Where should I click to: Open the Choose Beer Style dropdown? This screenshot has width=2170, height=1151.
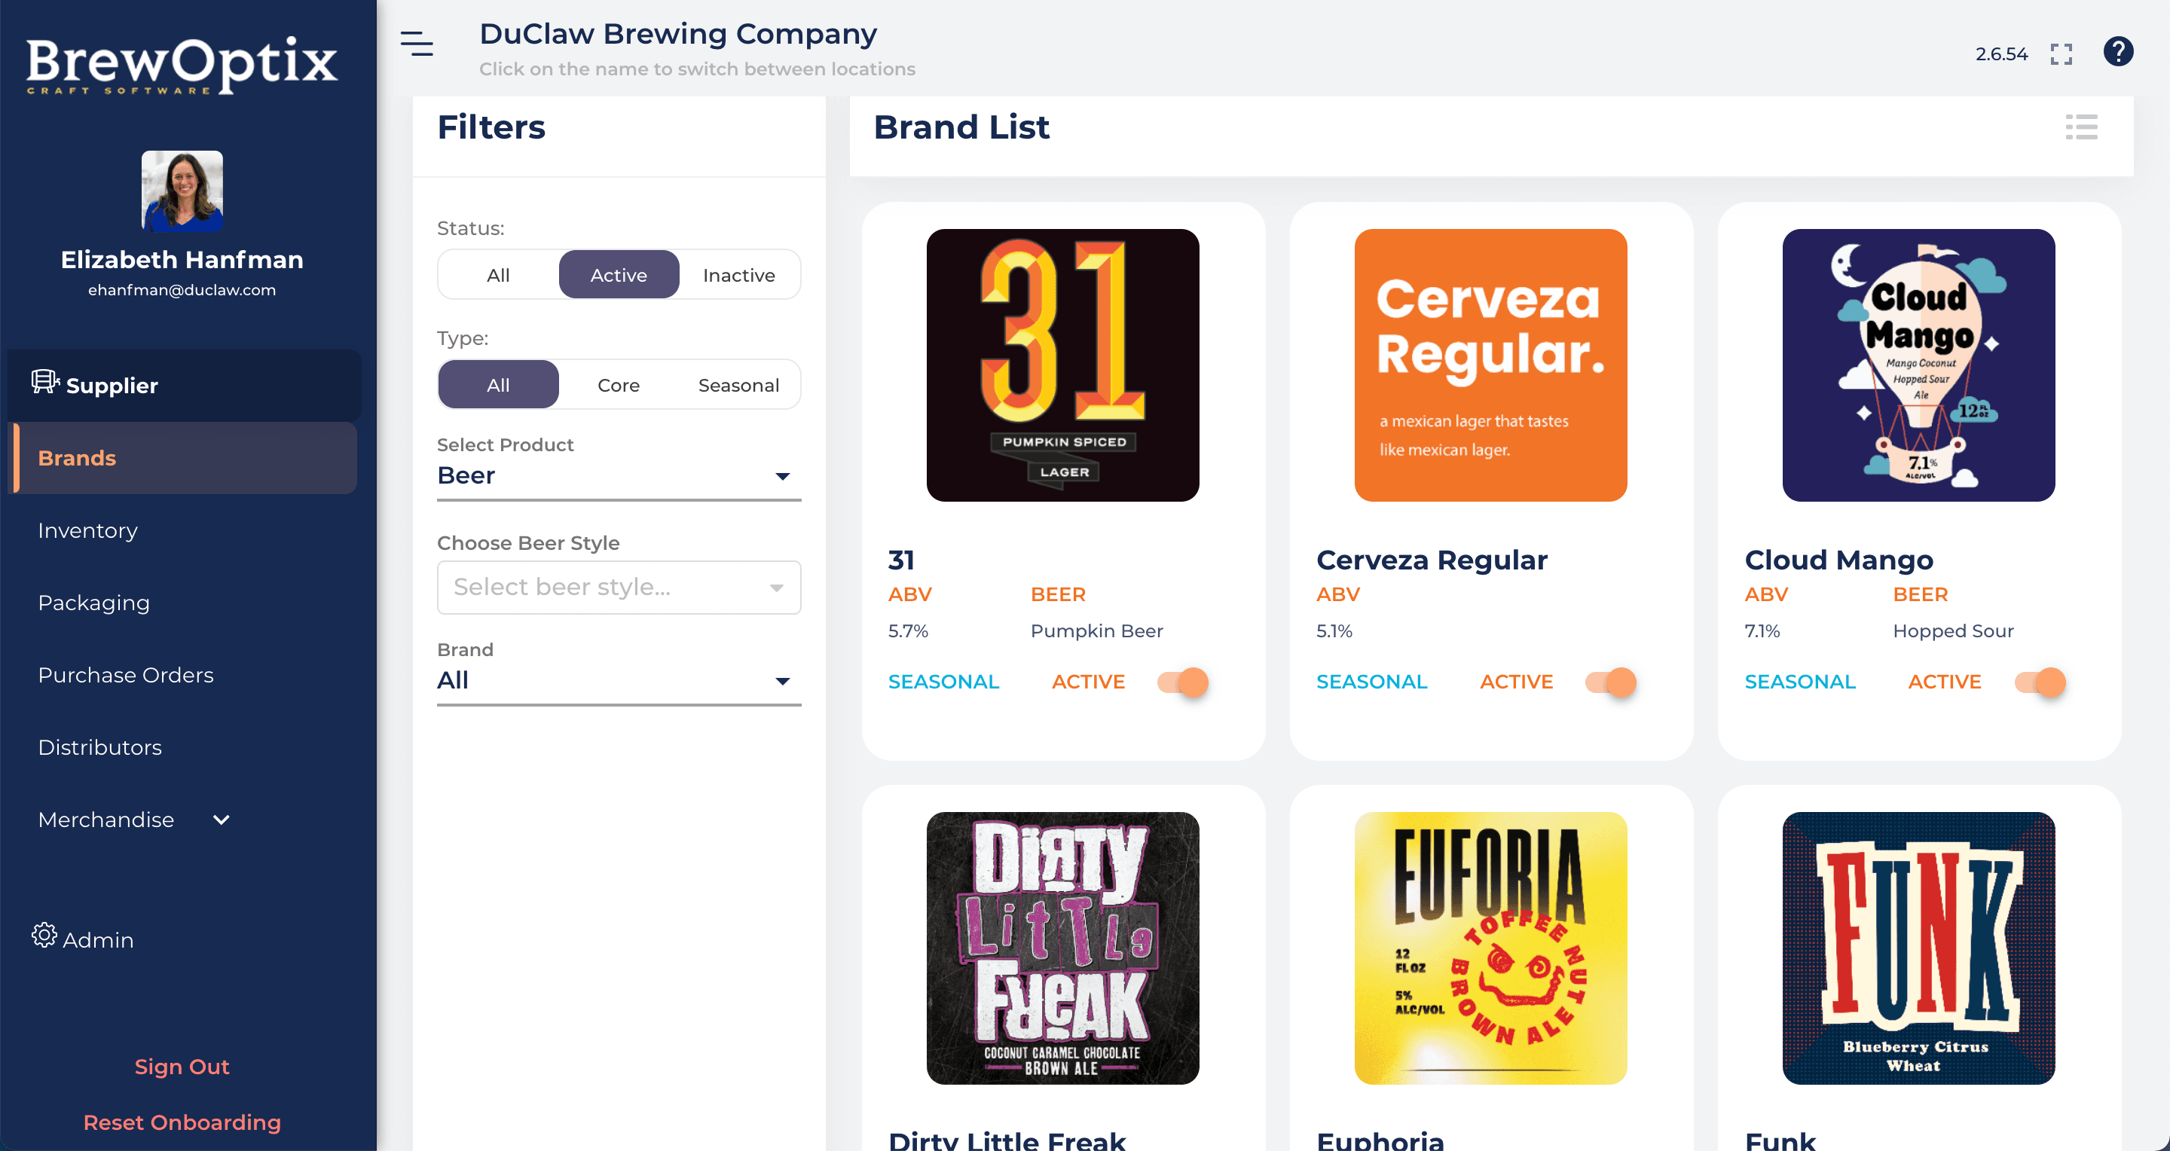[618, 587]
